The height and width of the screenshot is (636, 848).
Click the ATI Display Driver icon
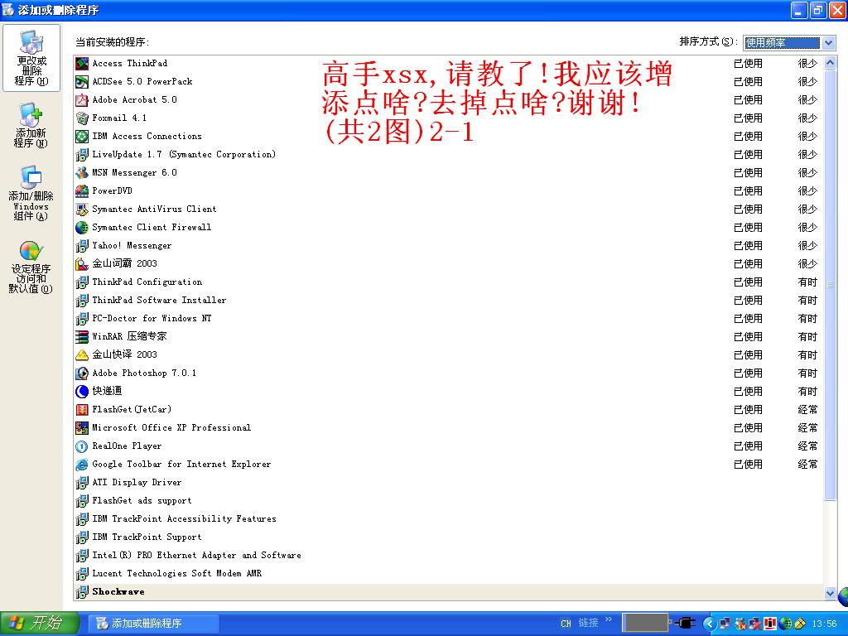pyautogui.click(x=82, y=483)
